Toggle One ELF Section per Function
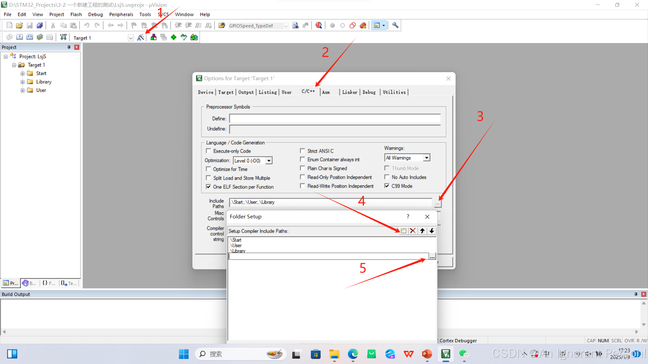Screen dimensions: 648x364 209,186
